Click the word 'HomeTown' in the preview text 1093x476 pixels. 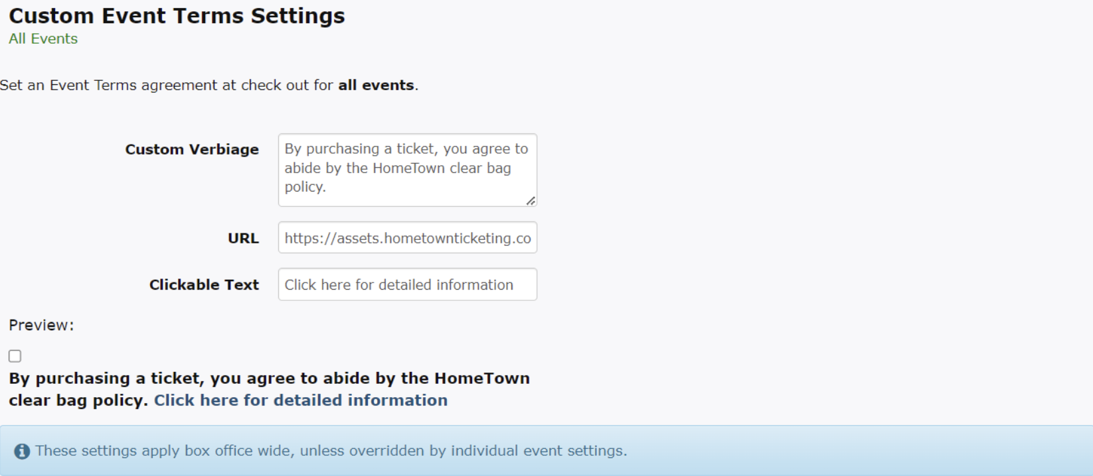(482, 379)
